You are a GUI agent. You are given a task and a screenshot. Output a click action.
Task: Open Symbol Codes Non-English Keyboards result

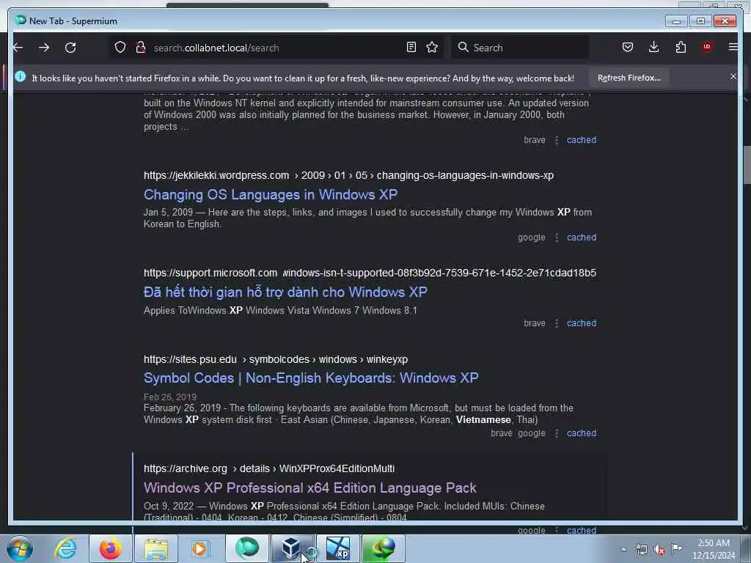point(311,378)
